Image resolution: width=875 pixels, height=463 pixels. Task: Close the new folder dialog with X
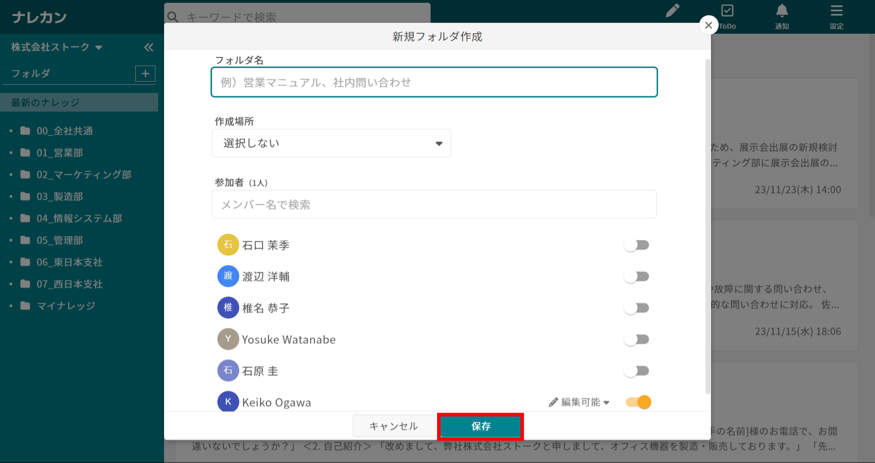pos(708,25)
